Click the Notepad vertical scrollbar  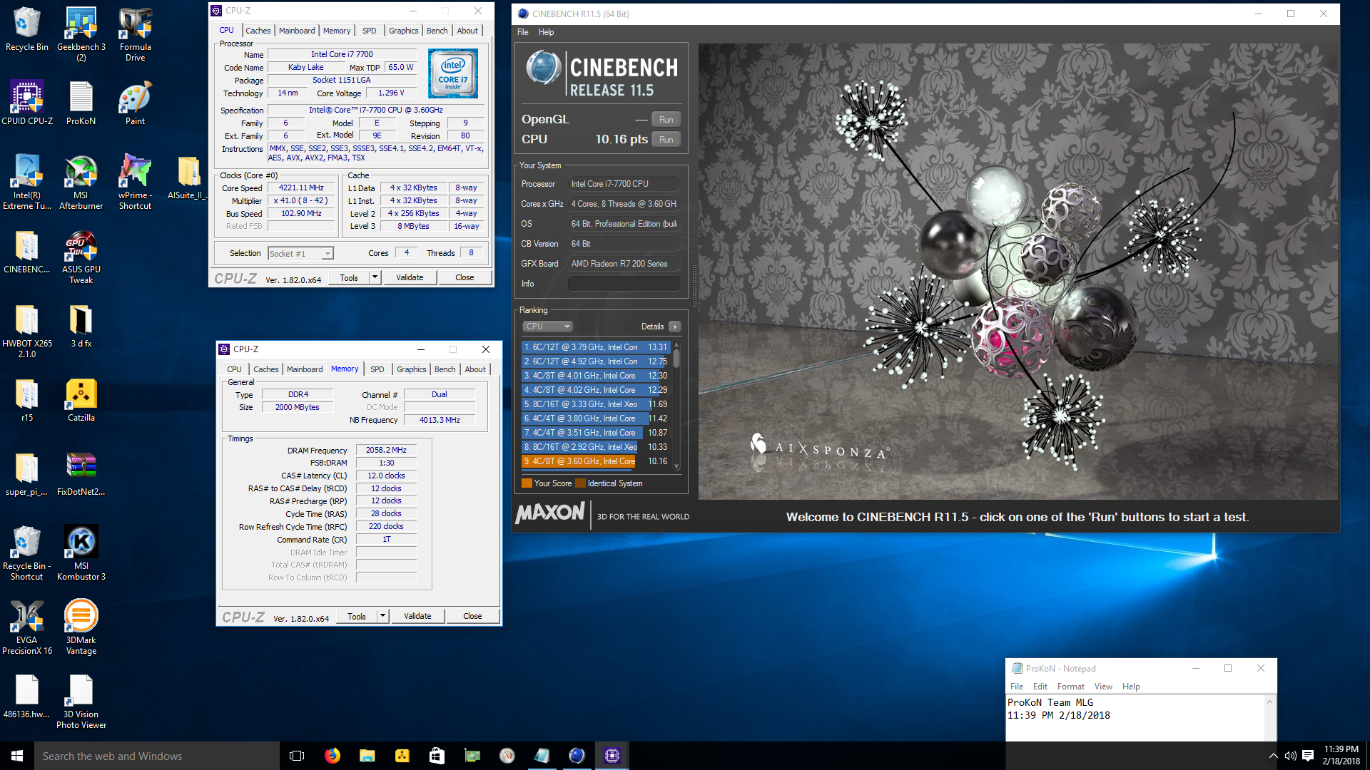pyautogui.click(x=1269, y=719)
